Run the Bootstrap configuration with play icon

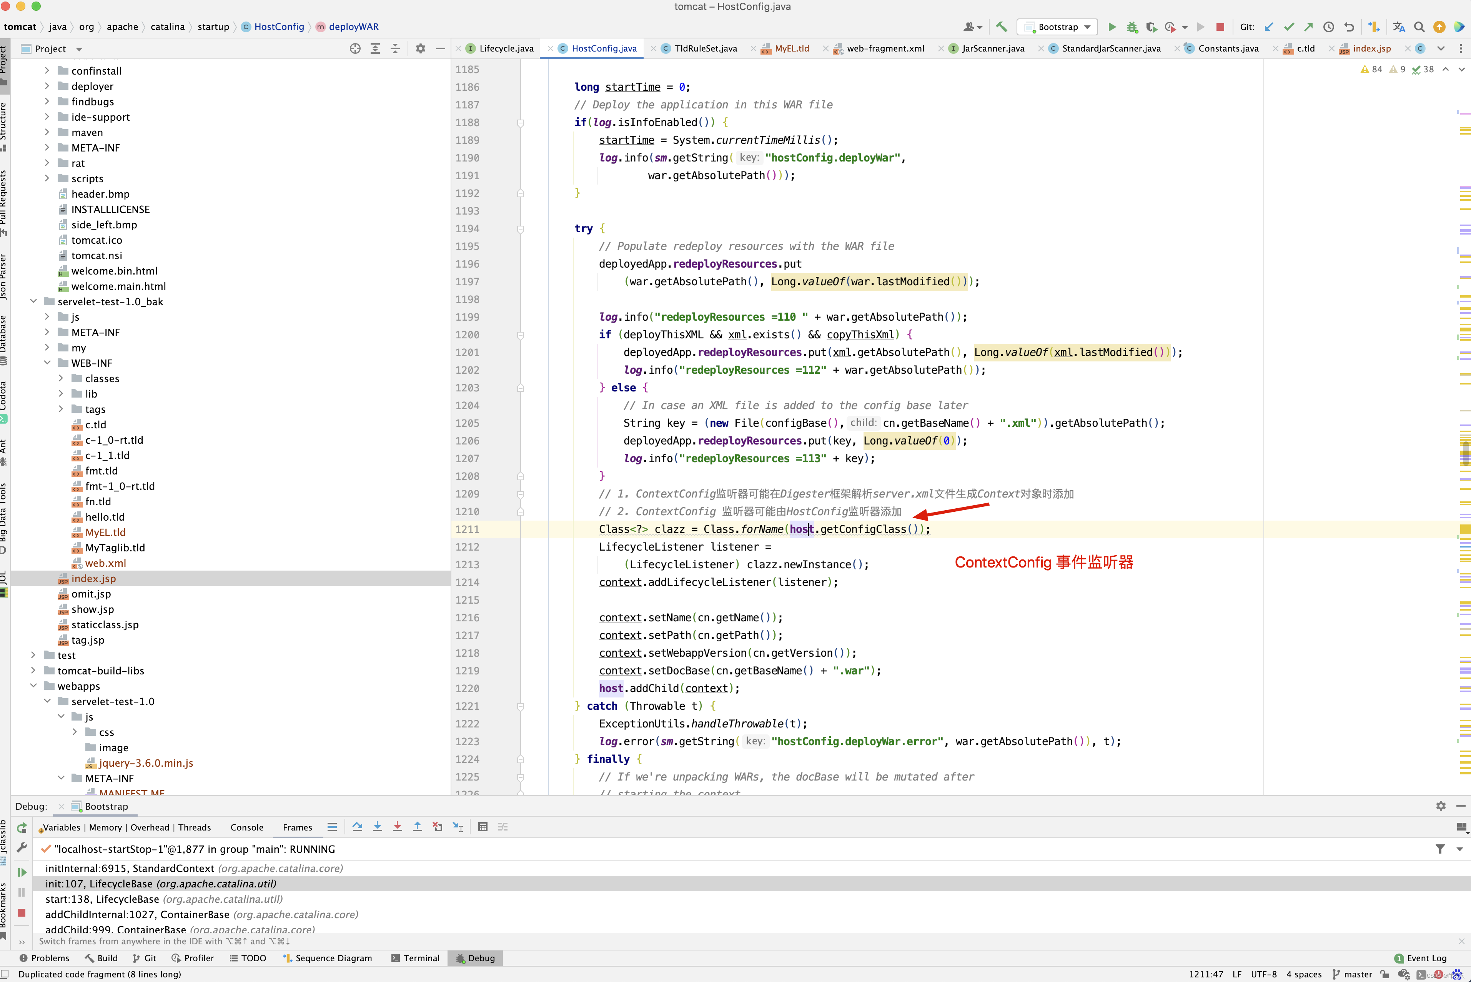(x=1112, y=27)
